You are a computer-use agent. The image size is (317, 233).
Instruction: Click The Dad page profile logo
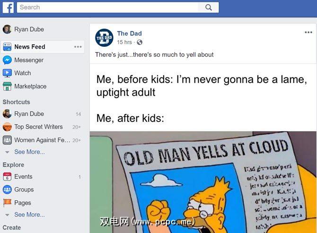[104, 38]
